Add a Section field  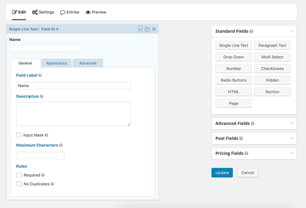tap(272, 92)
